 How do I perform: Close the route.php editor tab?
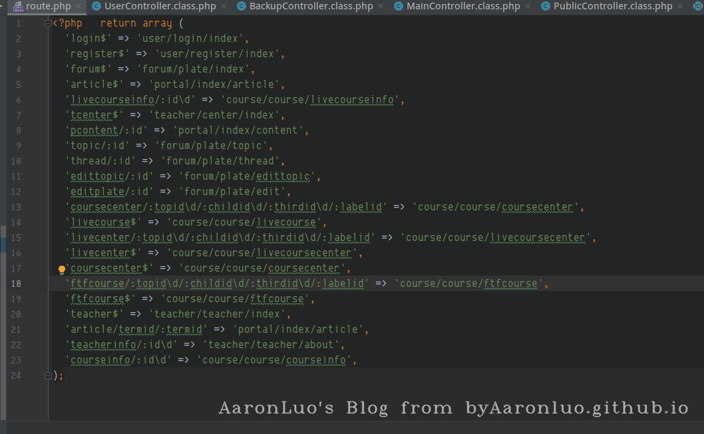click(79, 7)
